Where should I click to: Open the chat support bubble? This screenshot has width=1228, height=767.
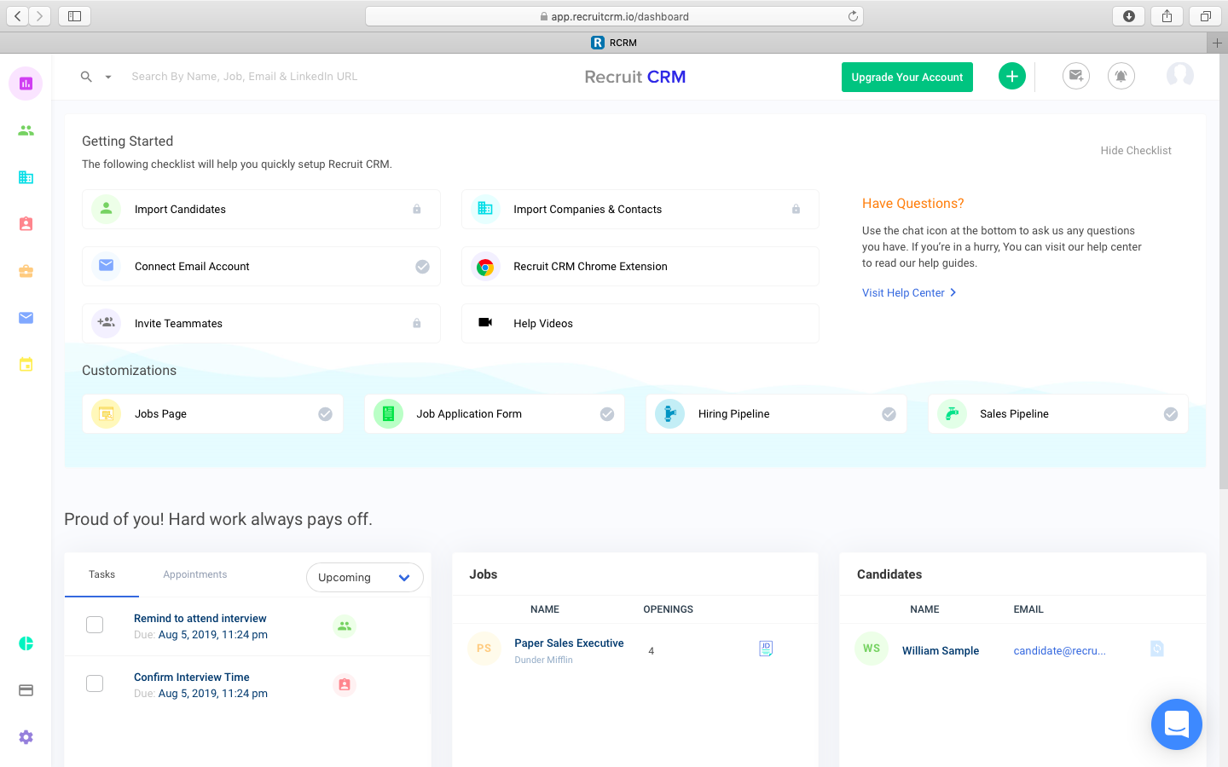click(x=1177, y=724)
